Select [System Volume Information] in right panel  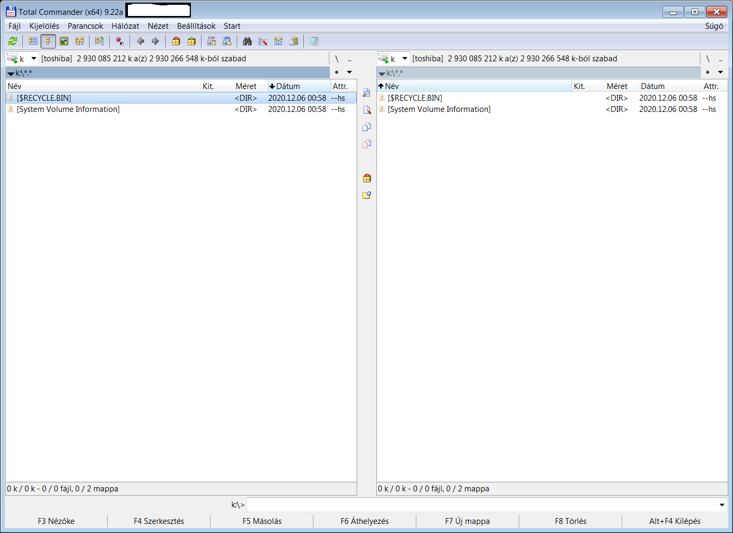[552, 109]
